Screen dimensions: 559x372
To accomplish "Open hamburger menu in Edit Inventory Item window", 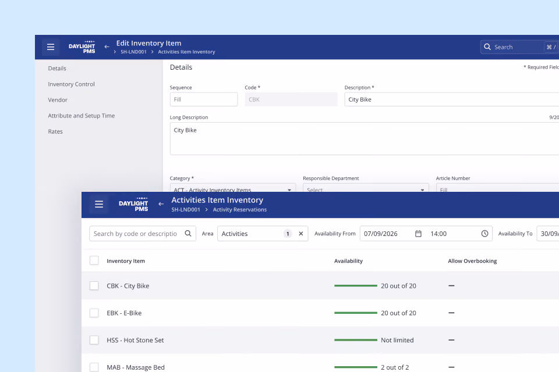I will [x=51, y=47].
